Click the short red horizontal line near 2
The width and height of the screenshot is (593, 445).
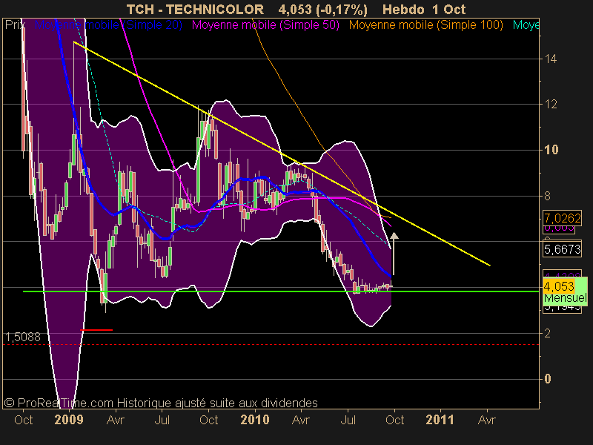pyautogui.click(x=96, y=330)
